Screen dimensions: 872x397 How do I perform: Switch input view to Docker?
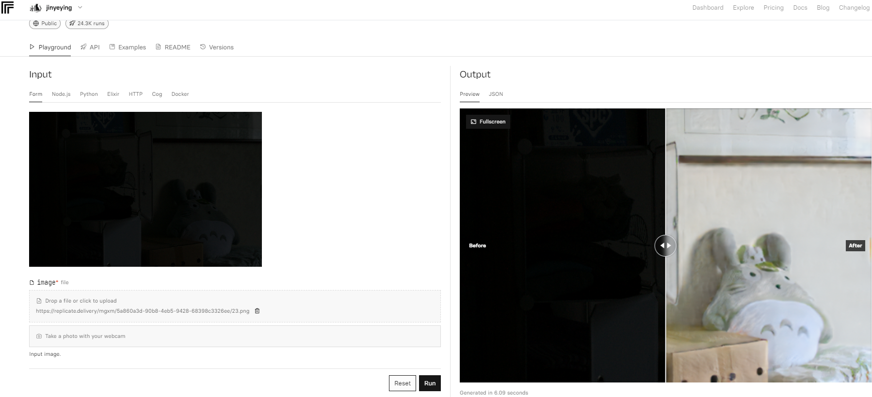tap(180, 94)
